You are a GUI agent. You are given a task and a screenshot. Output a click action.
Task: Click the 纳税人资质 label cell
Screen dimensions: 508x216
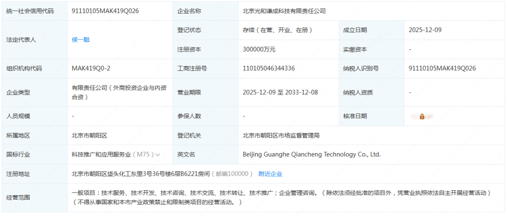coord(372,93)
